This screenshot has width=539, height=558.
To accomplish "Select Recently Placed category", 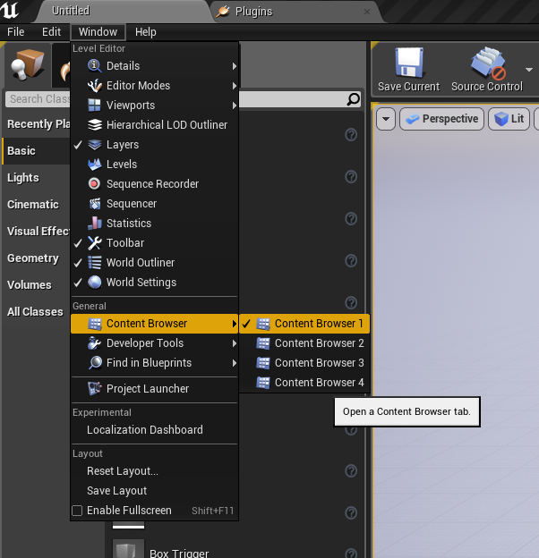I will tap(37, 123).
